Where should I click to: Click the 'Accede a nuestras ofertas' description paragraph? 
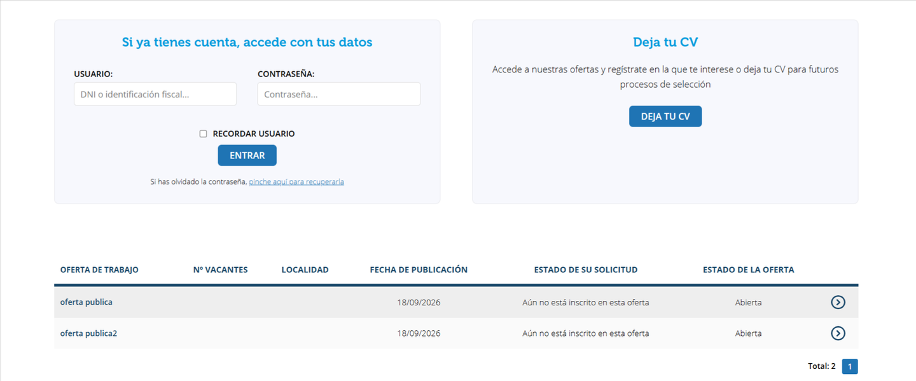pyautogui.click(x=665, y=77)
